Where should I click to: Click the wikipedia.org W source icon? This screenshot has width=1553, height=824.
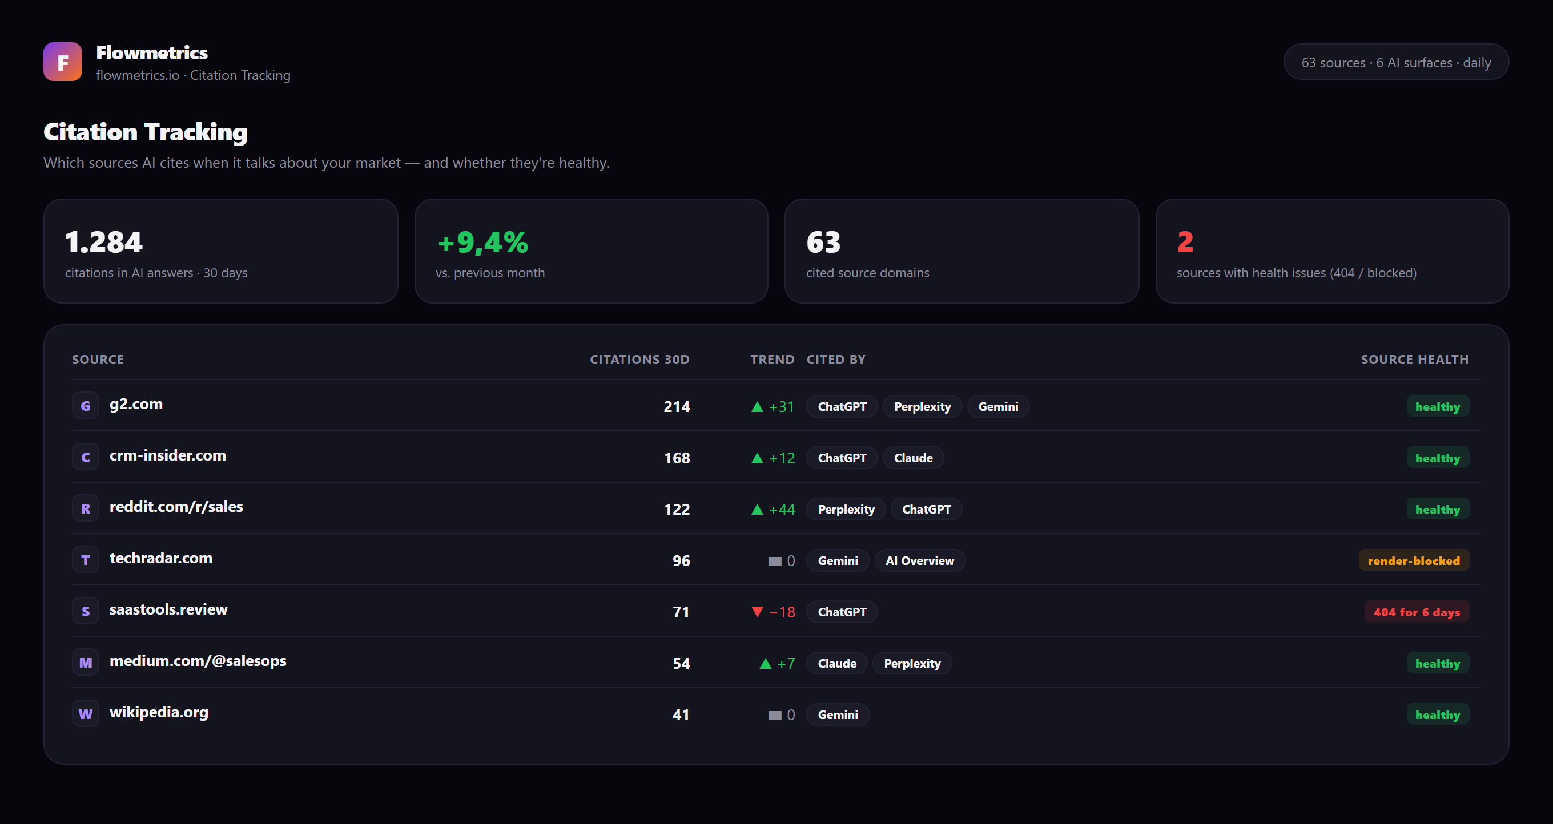coord(86,714)
